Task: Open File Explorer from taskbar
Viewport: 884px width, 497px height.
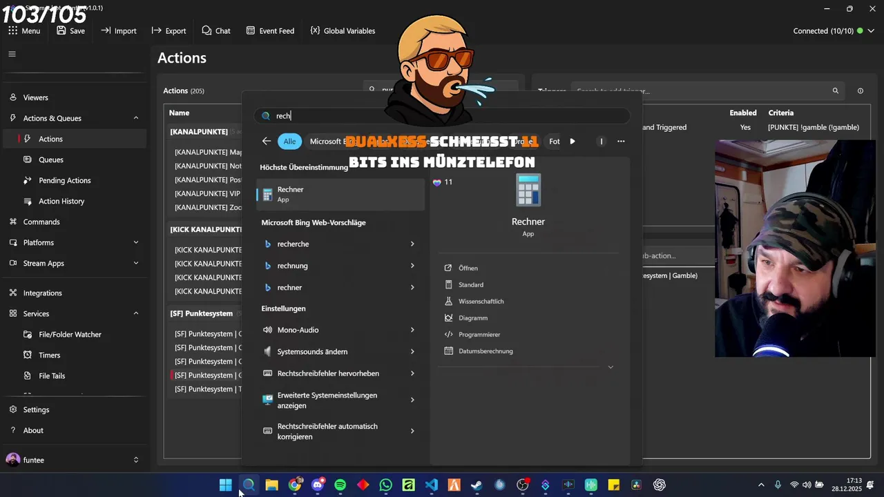Action: (271, 485)
